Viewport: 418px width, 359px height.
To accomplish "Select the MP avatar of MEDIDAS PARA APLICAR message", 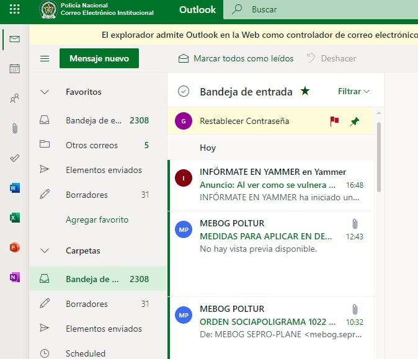I will (184, 229).
